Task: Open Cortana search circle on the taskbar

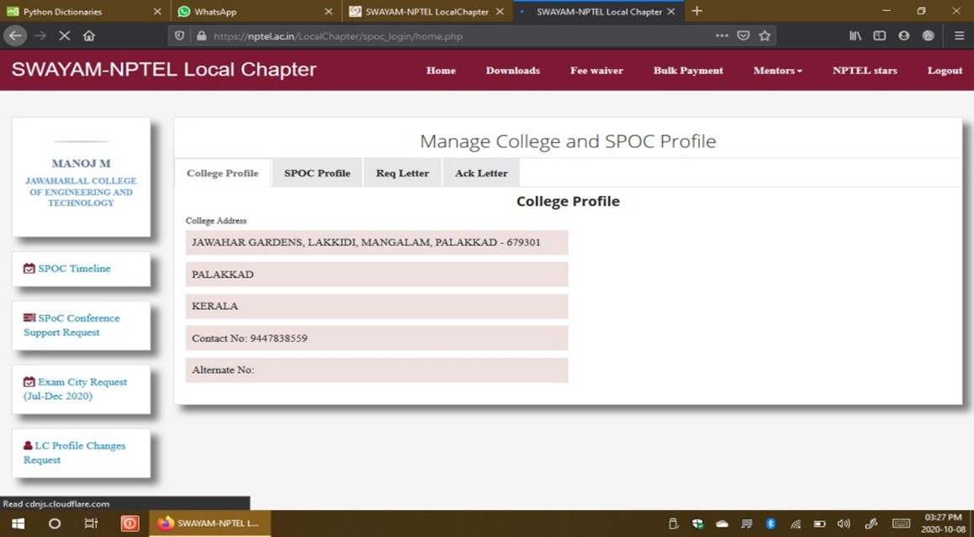Action: (55, 524)
